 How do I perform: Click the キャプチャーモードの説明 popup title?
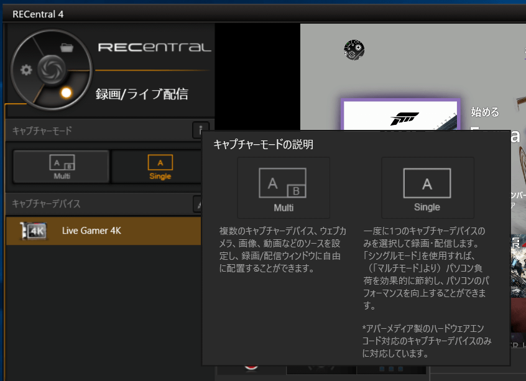pyautogui.click(x=264, y=145)
